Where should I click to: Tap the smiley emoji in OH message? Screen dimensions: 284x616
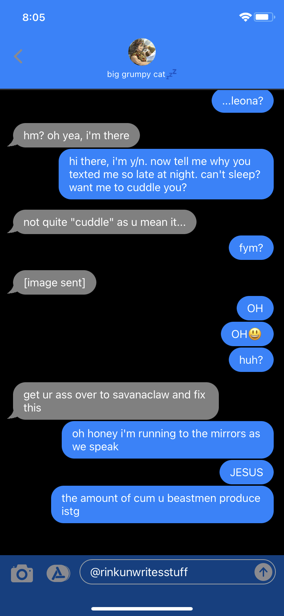point(255,334)
